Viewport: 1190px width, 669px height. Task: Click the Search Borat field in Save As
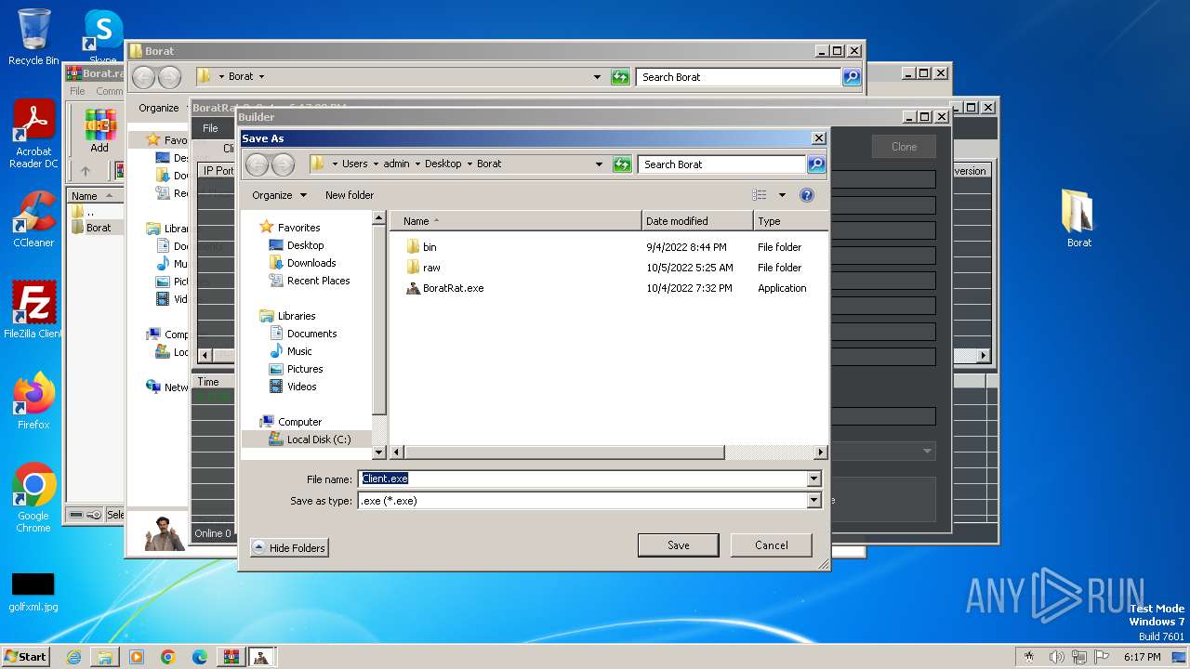click(721, 164)
